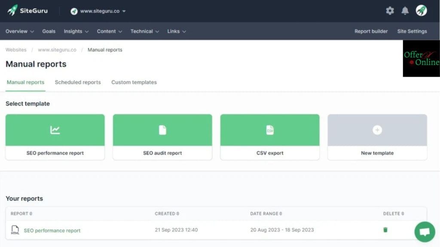This screenshot has width=440, height=247.
Task: Expand the Insights menu
Action: coord(76,31)
